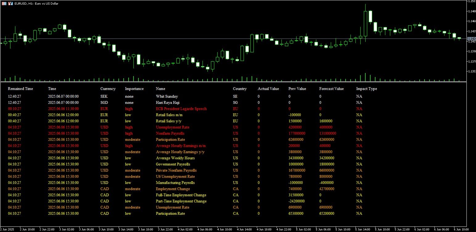Screen dimensions: 476x232
Task: Click the 1.1480 price level on the scale
Action: click(x=472, y=11)
